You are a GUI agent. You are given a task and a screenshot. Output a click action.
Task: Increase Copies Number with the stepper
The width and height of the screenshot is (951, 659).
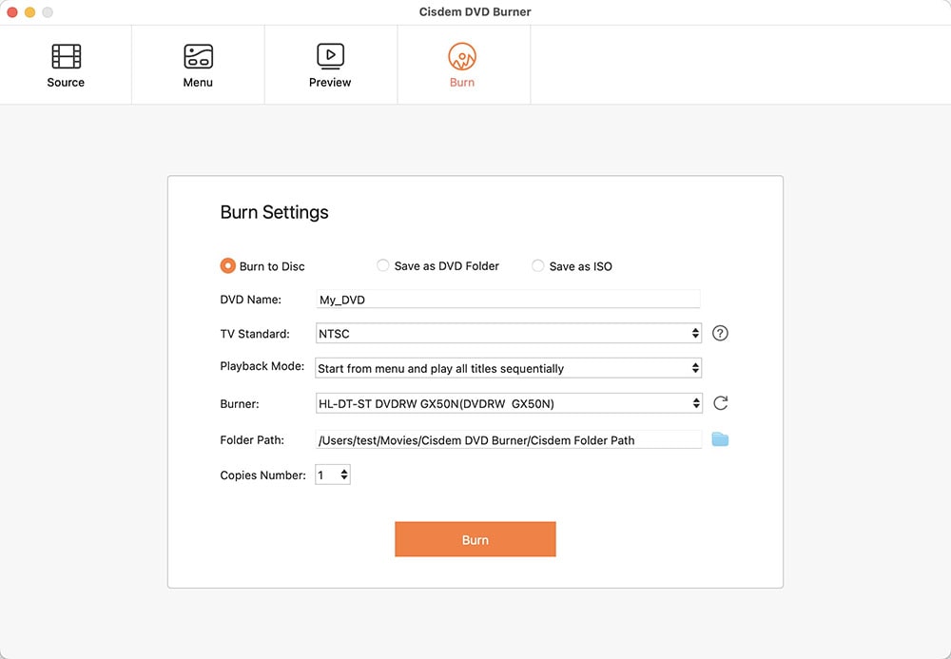tap(345, 471)
